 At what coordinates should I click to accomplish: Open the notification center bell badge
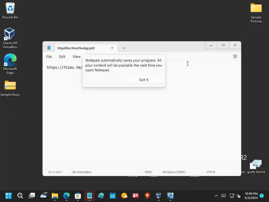pyautogui.click(x=262, y=196)
